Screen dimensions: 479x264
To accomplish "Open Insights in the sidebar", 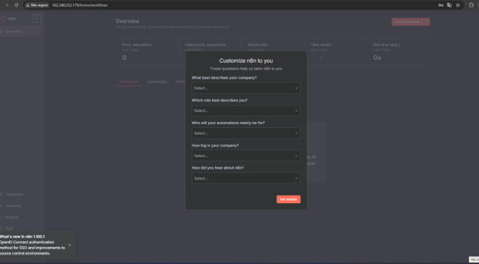I will 12,217.
